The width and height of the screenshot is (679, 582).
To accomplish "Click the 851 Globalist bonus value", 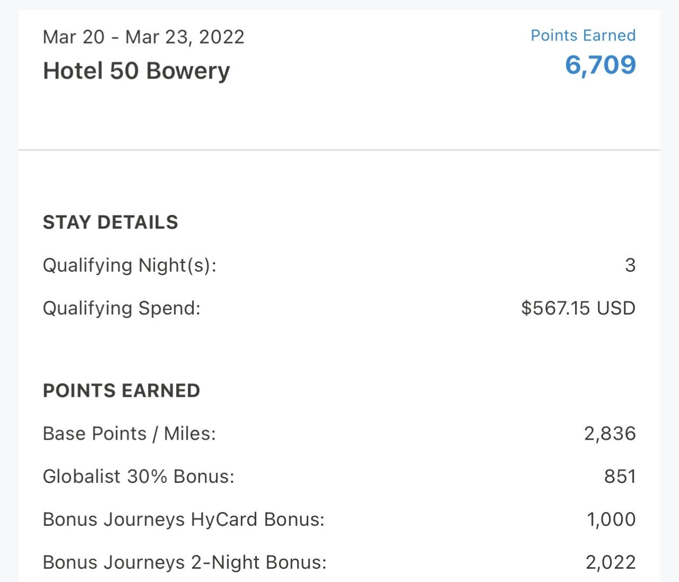I will click(x=620, y=477).
